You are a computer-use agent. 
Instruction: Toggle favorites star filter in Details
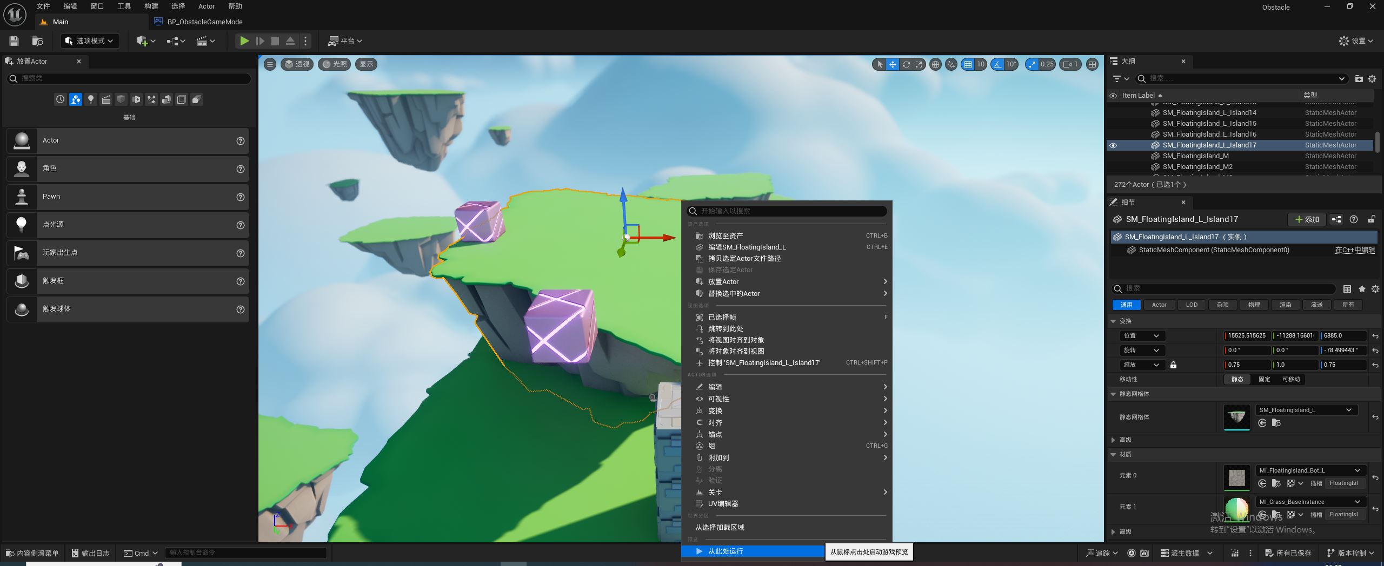[x=1362, y=289]
